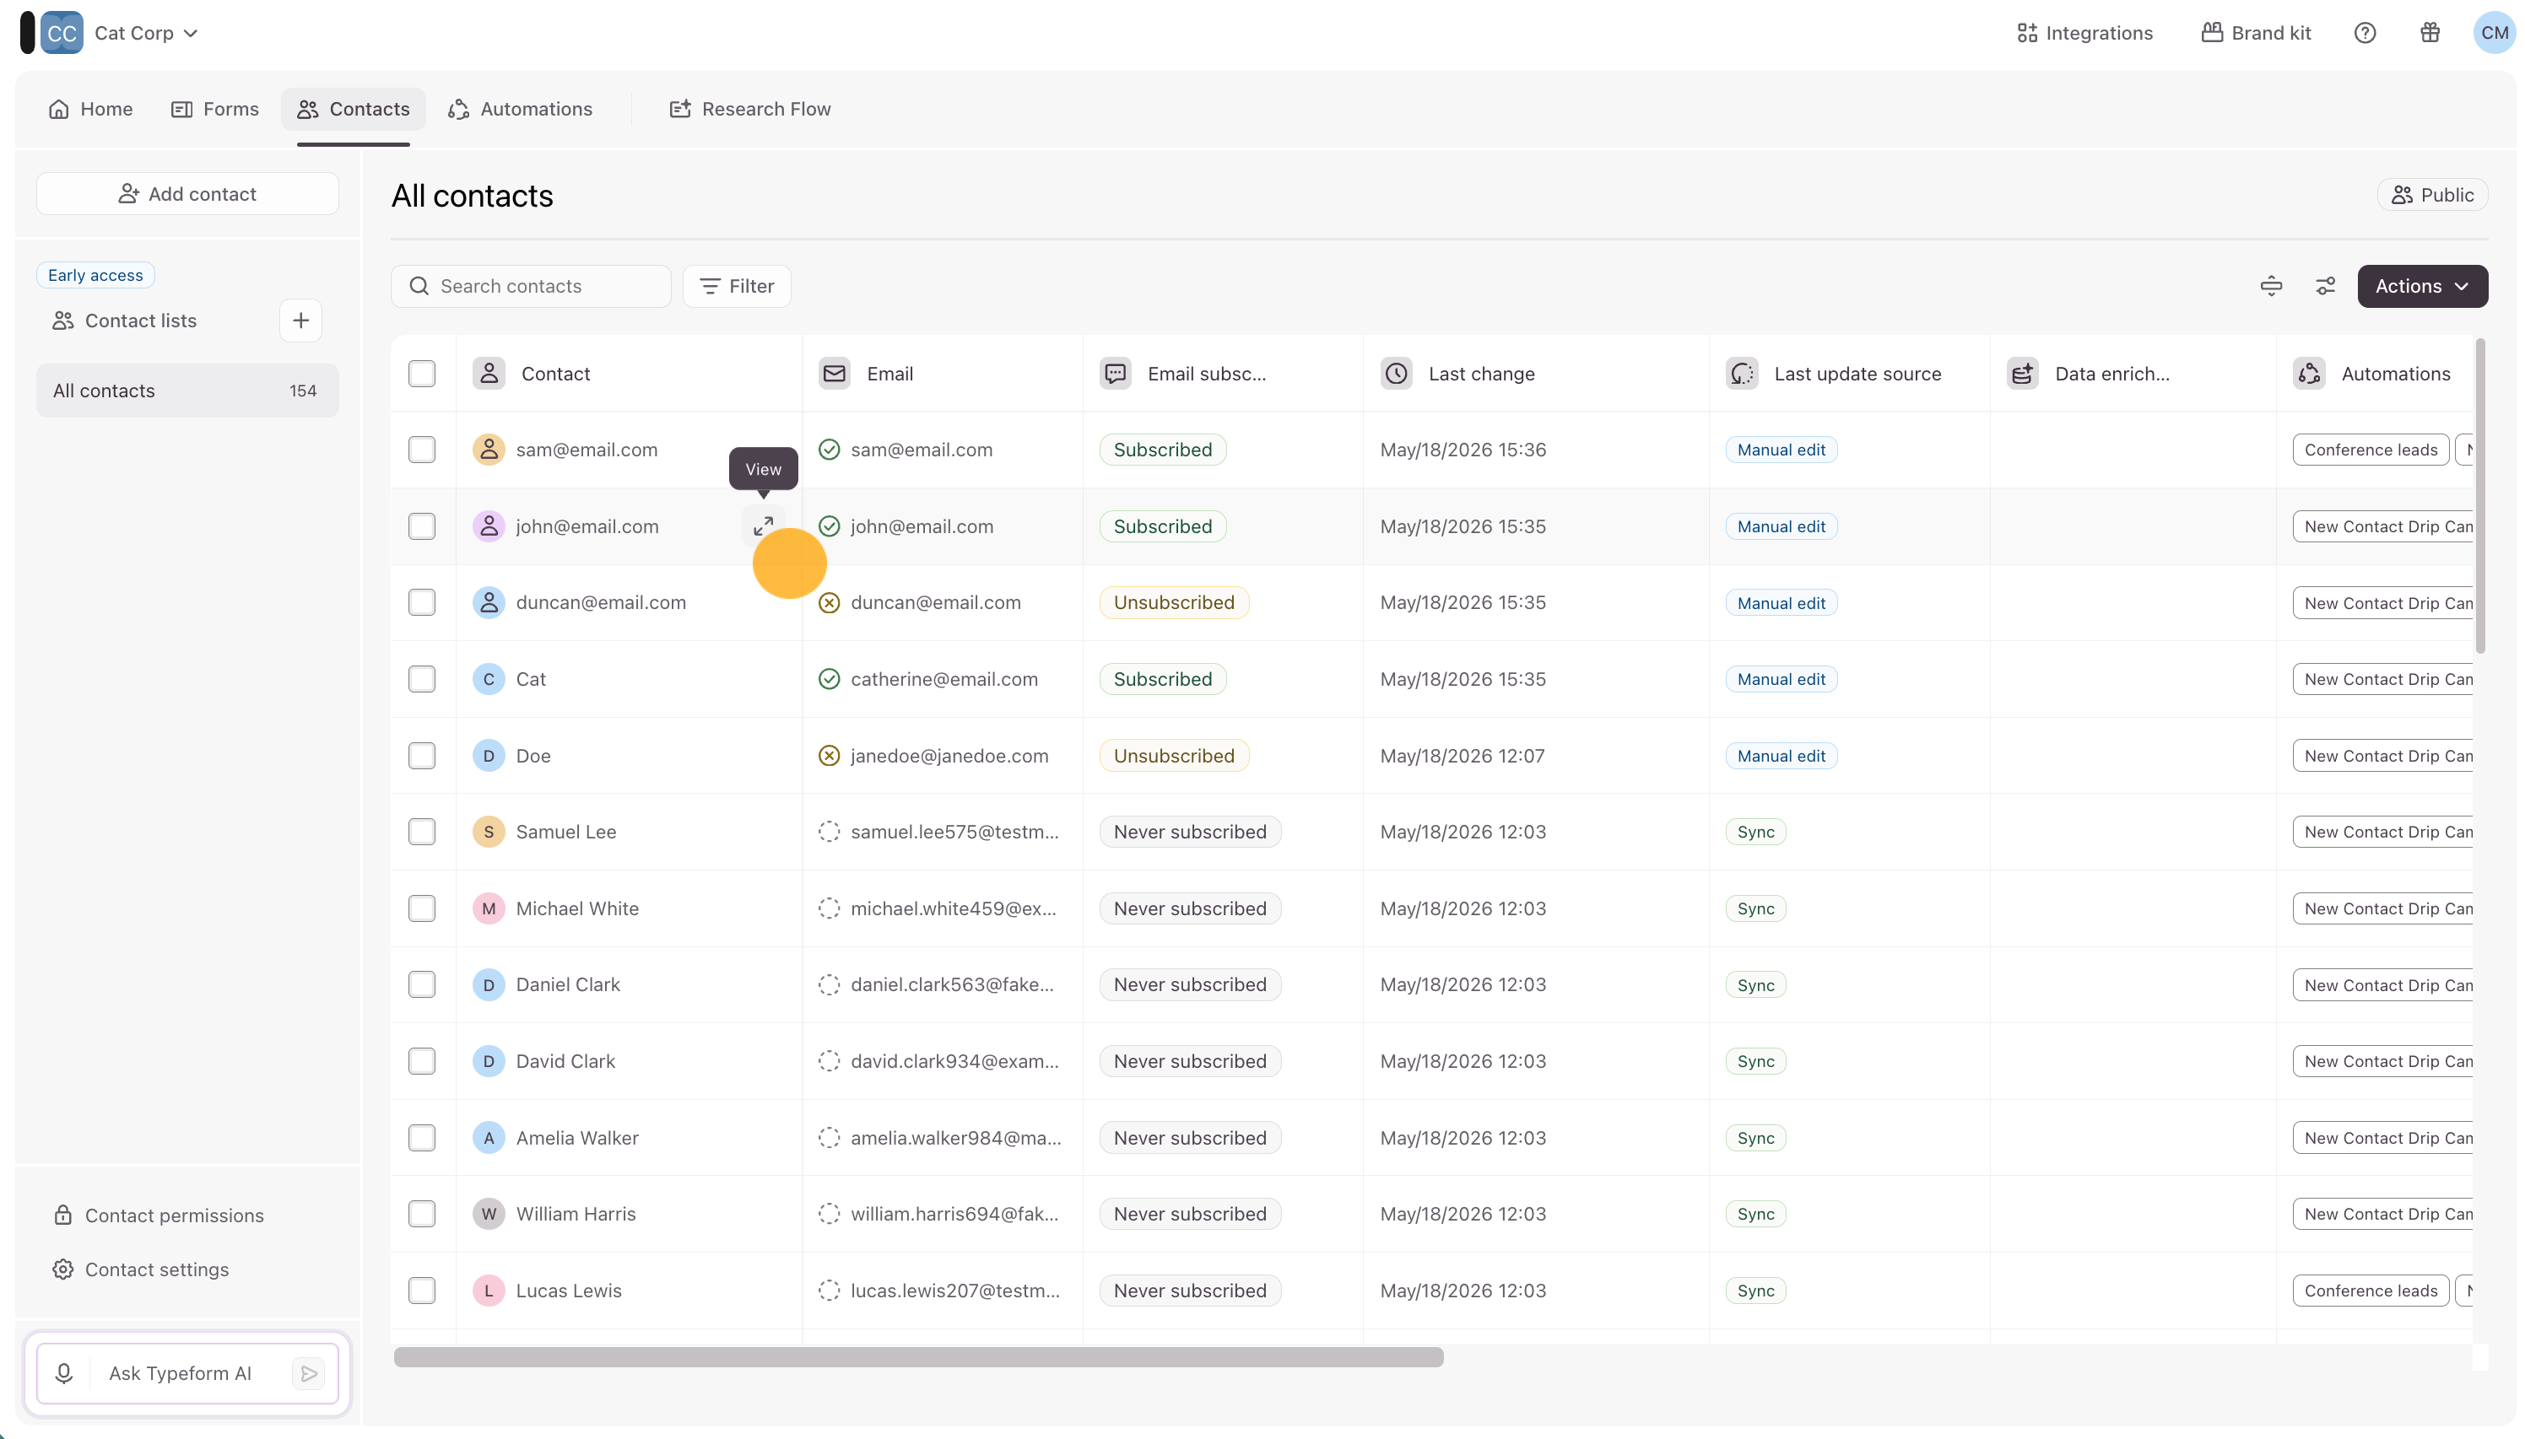
Task: Open Integrations in the top bar
Action: 2084,33
